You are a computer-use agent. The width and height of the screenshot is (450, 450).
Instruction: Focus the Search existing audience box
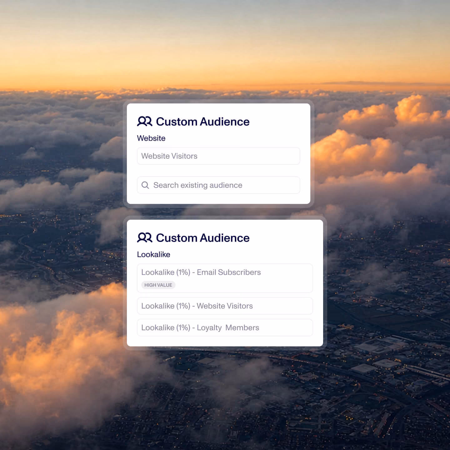pyautogui.click(x=218, y=185)
